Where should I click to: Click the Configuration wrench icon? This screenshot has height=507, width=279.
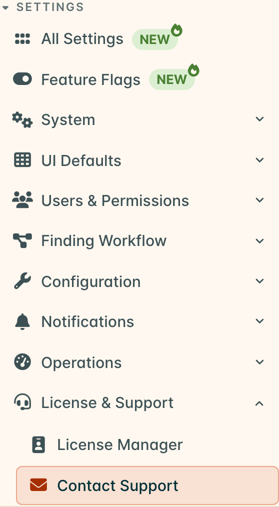[22, 281]
